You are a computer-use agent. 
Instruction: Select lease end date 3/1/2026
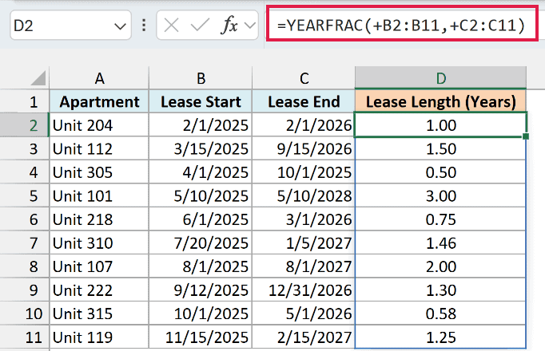click(x=304, y=219)
